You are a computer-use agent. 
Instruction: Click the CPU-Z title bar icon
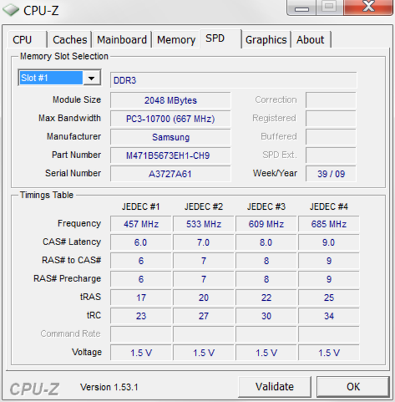(11, 10)
